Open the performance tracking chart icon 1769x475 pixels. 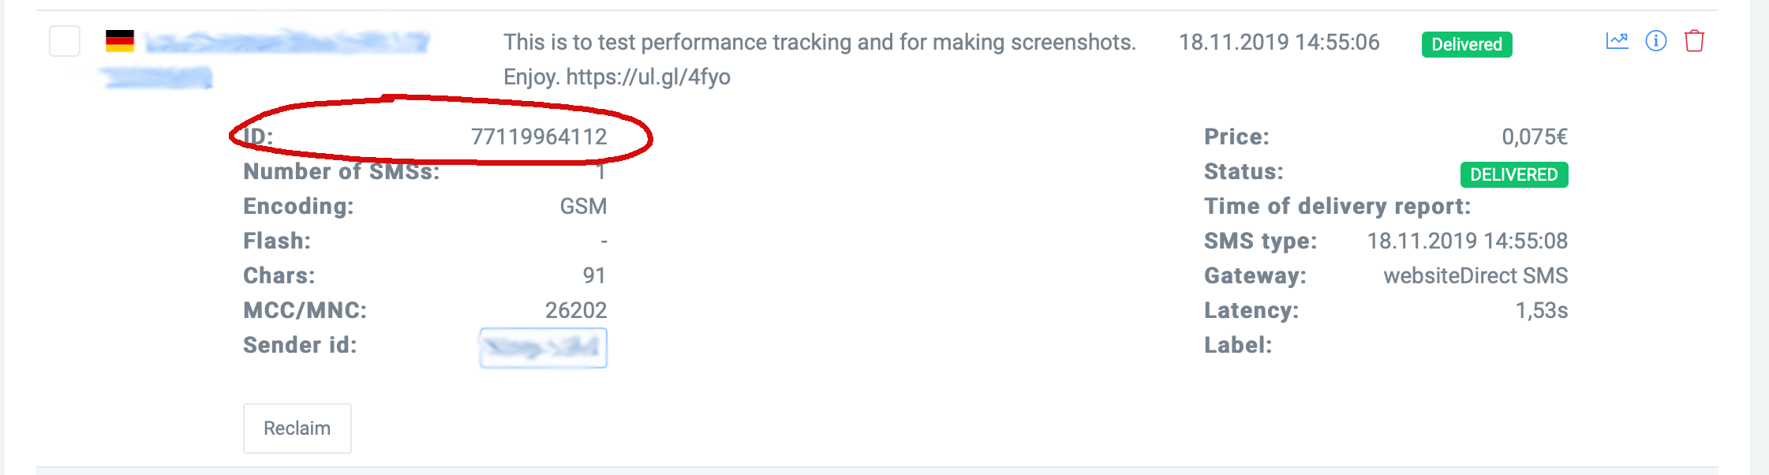click(1617, 41)
